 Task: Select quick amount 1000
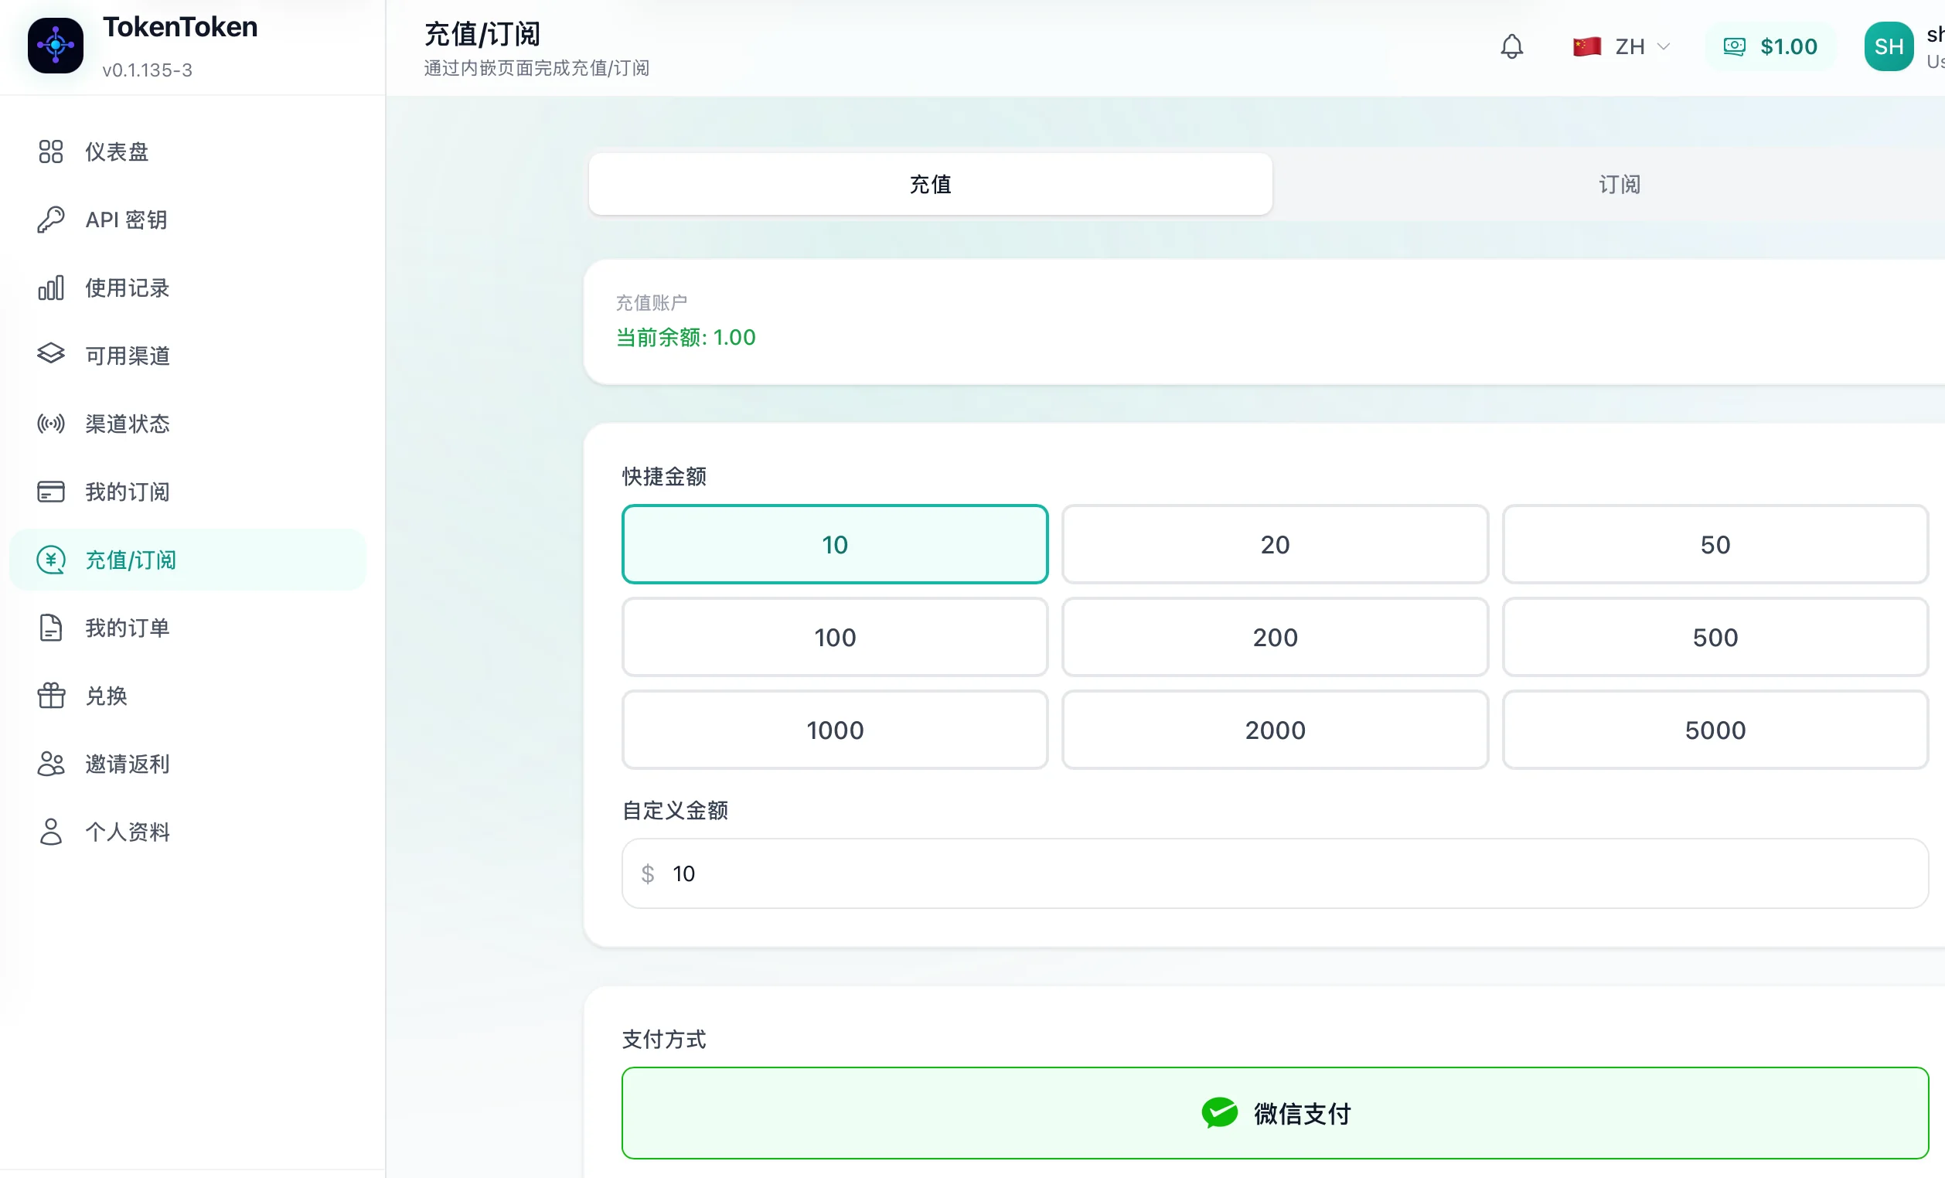point(834,730)
